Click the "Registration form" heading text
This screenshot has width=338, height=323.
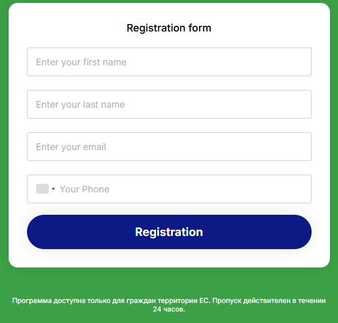(169, 28)
